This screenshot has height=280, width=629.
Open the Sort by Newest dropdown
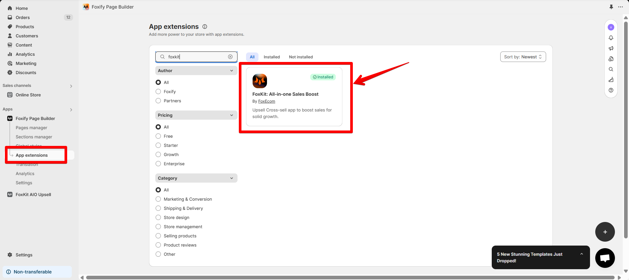point(523,57)
